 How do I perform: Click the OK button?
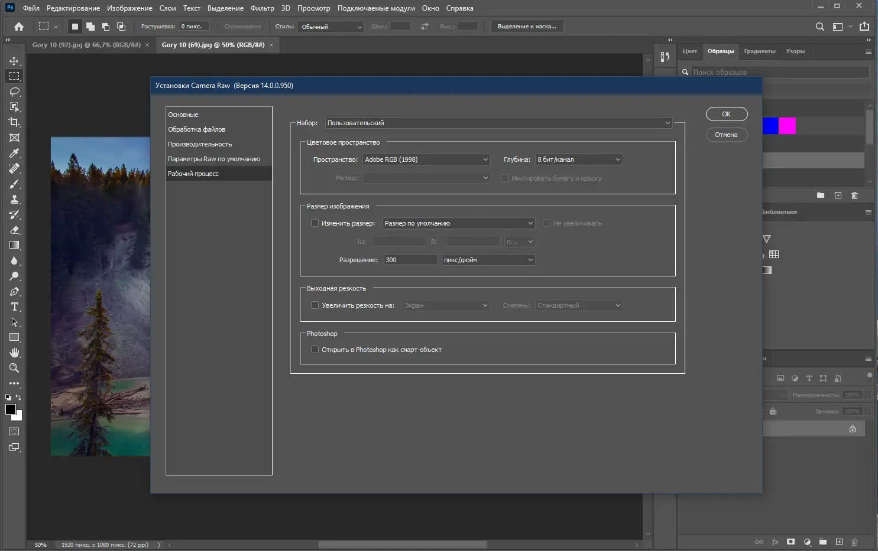726,114
